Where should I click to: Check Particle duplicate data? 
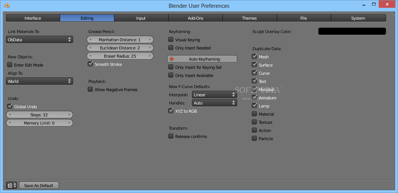coord(254,138)
